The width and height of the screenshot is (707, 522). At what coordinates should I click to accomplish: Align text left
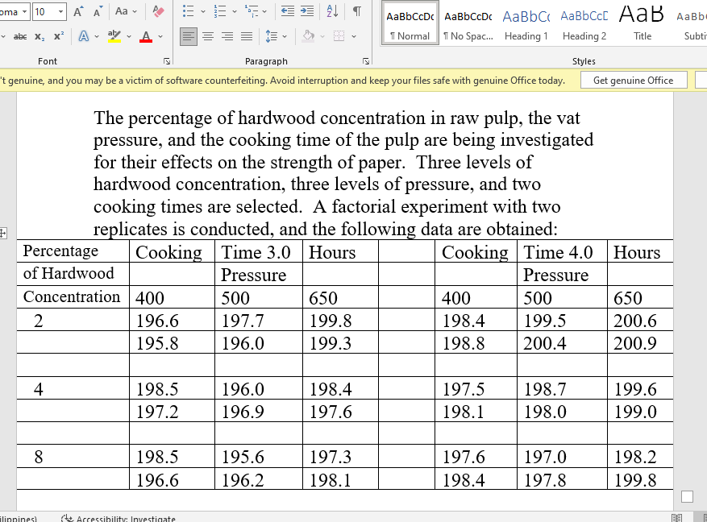point(189,36)
